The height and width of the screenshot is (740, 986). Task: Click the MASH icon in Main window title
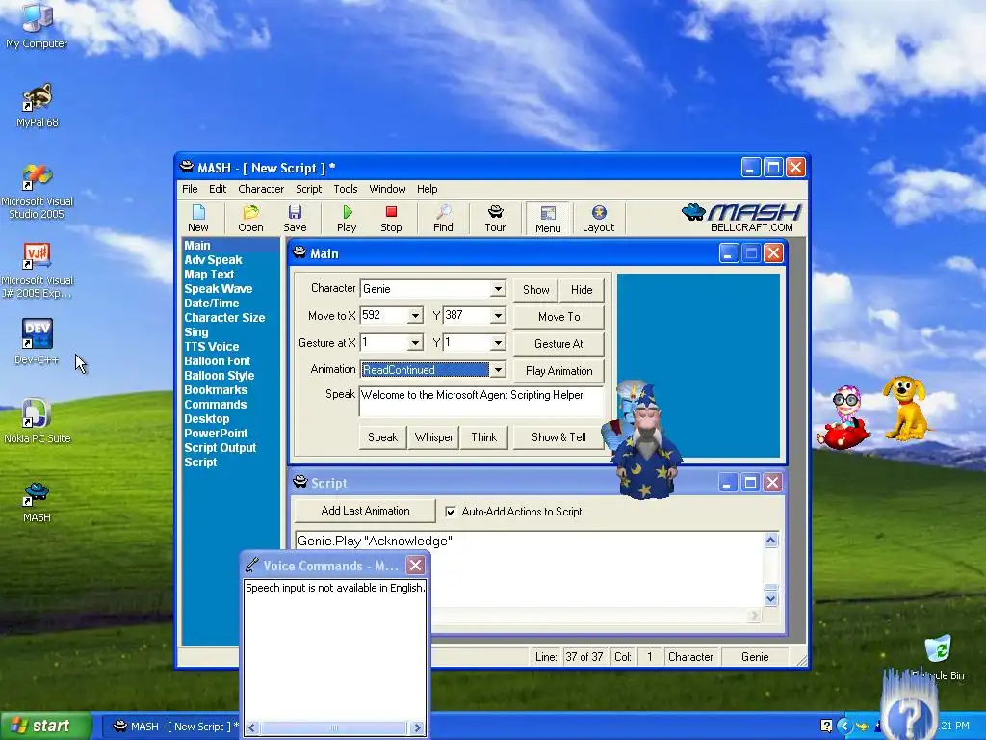[x=300, y=253]
